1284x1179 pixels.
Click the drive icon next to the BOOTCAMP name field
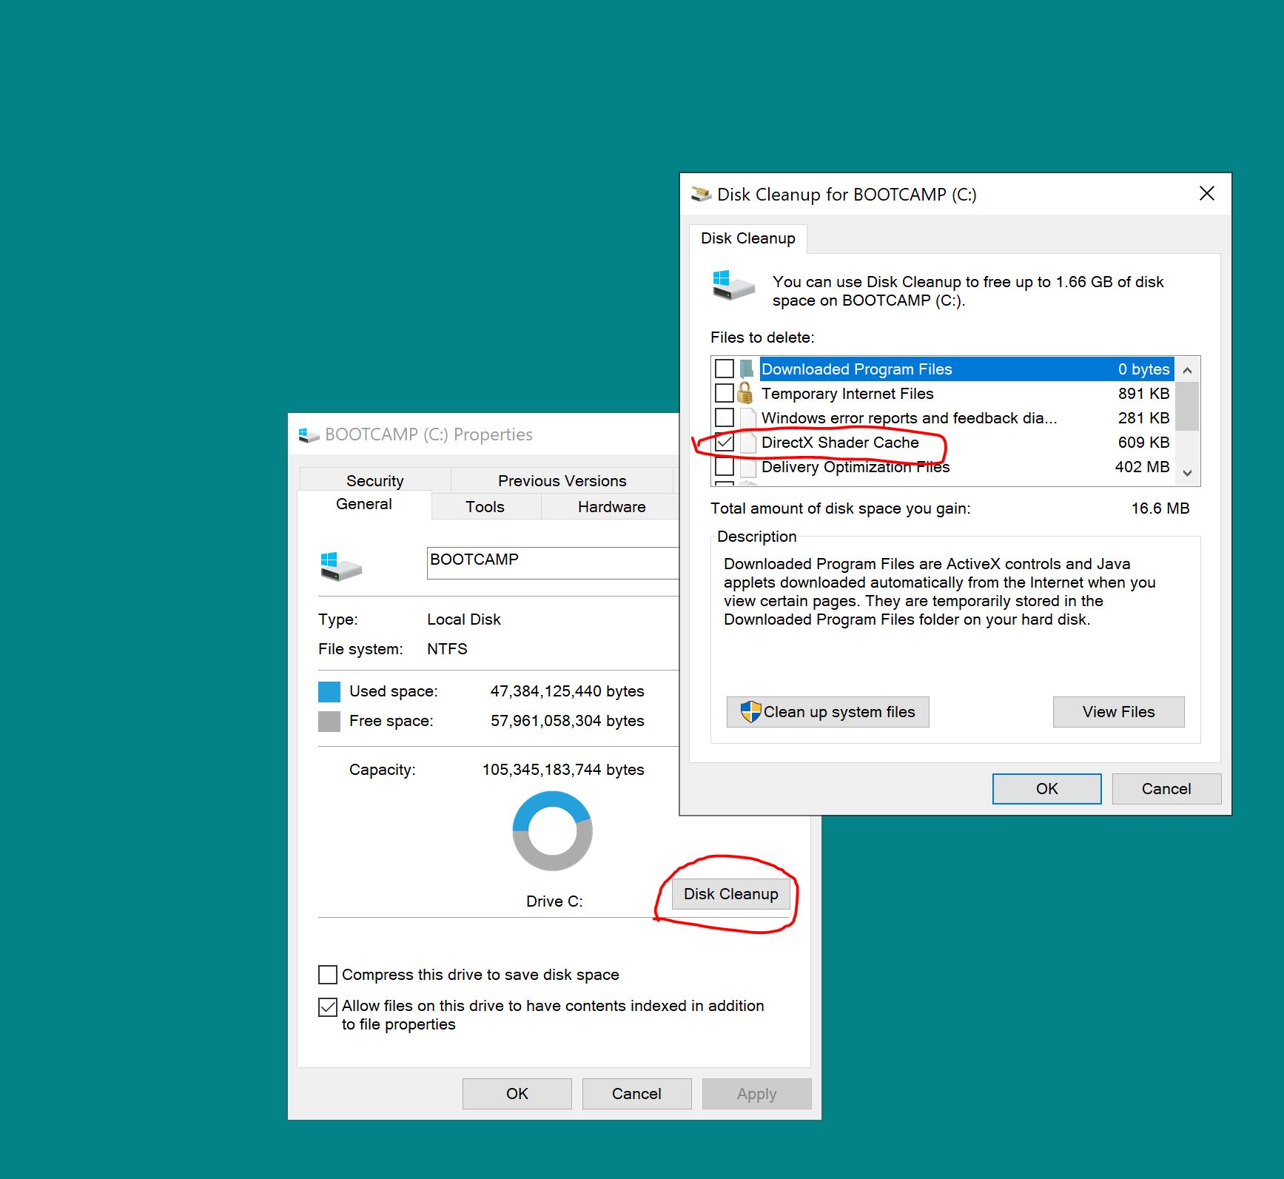coord(340,566)
